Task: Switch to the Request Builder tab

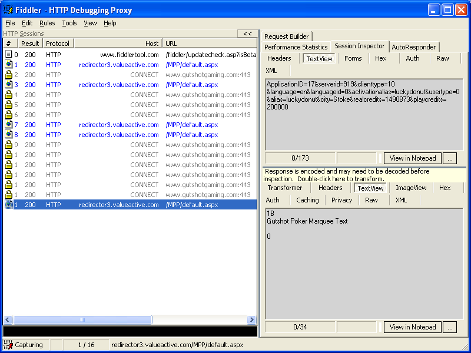Action: pos(287,36)
